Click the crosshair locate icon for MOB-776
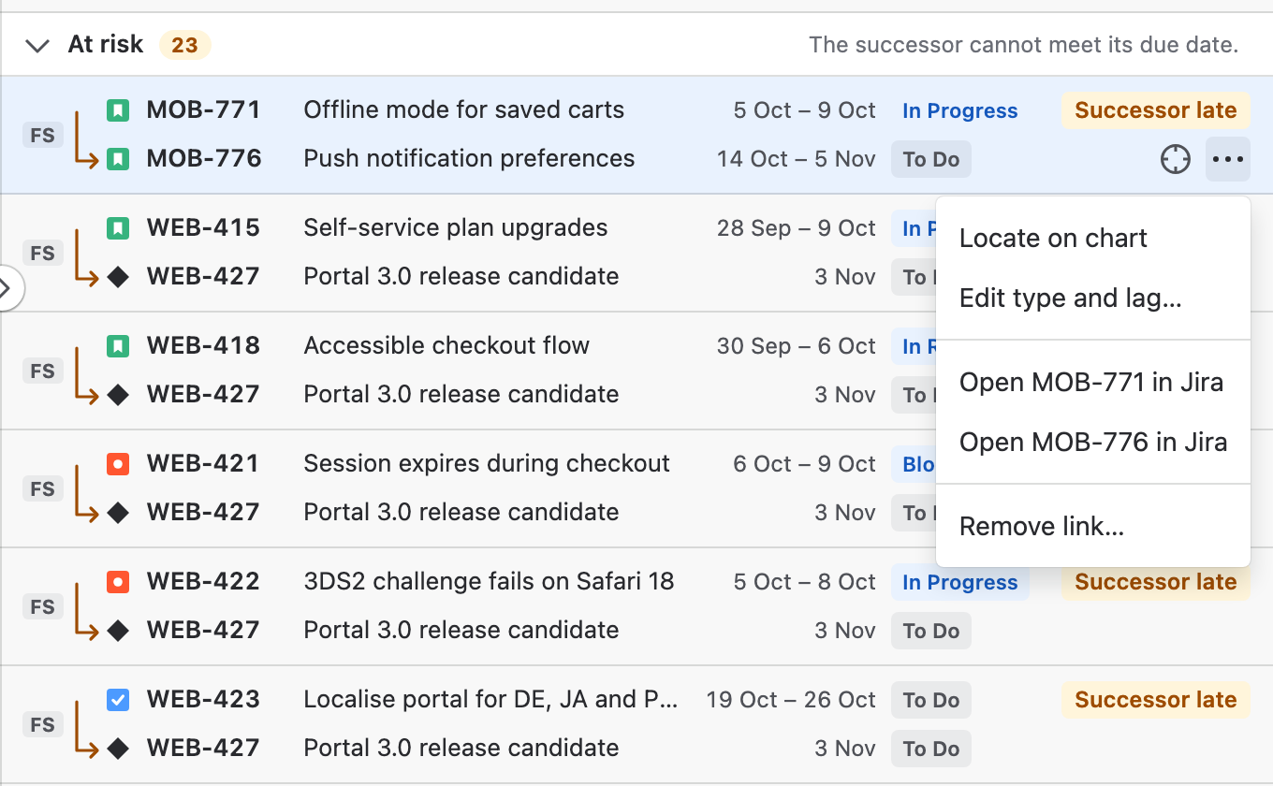 (x=1176, y=160)
